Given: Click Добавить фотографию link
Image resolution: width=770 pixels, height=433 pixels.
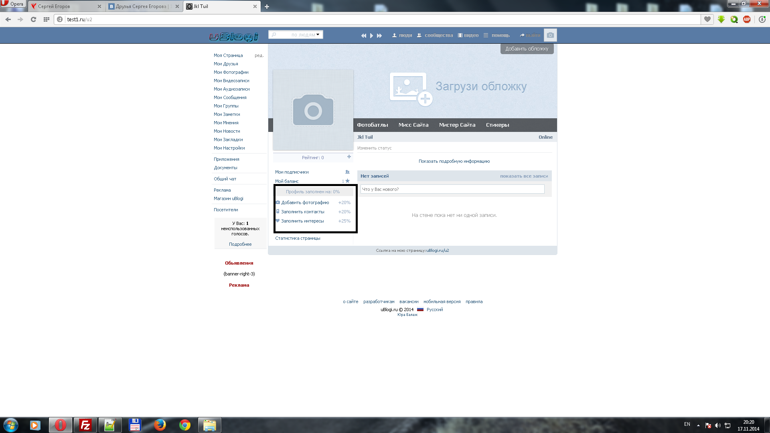Looking at the screenshot, I should pos(305,202).
